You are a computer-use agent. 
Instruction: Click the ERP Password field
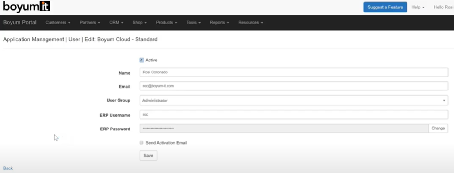284,128
